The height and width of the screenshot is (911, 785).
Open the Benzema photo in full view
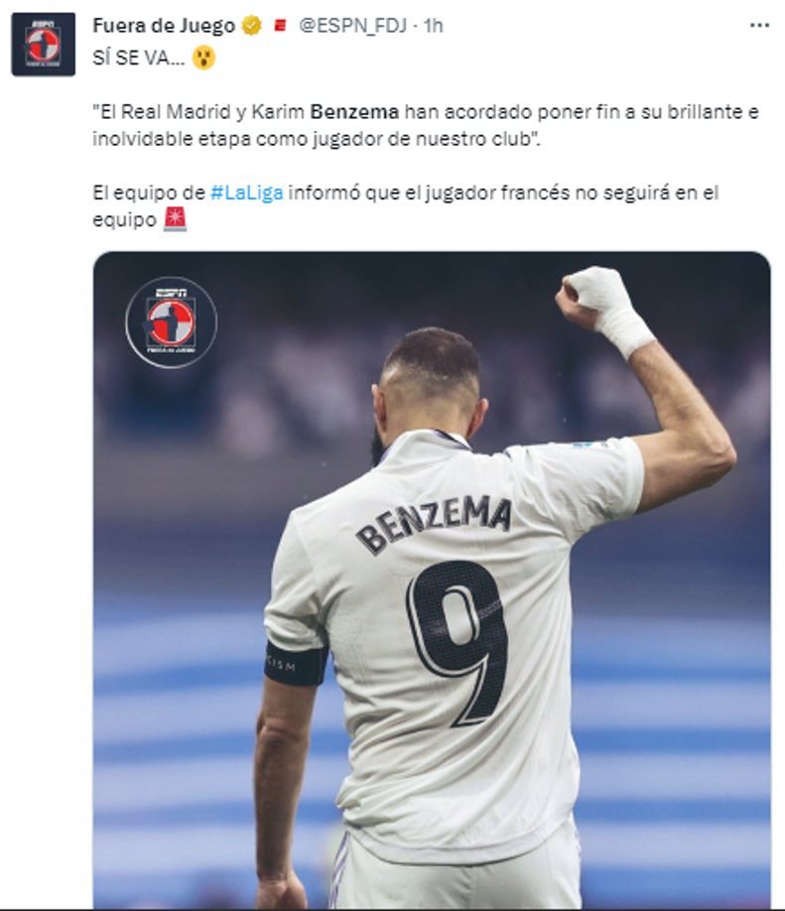432,580
